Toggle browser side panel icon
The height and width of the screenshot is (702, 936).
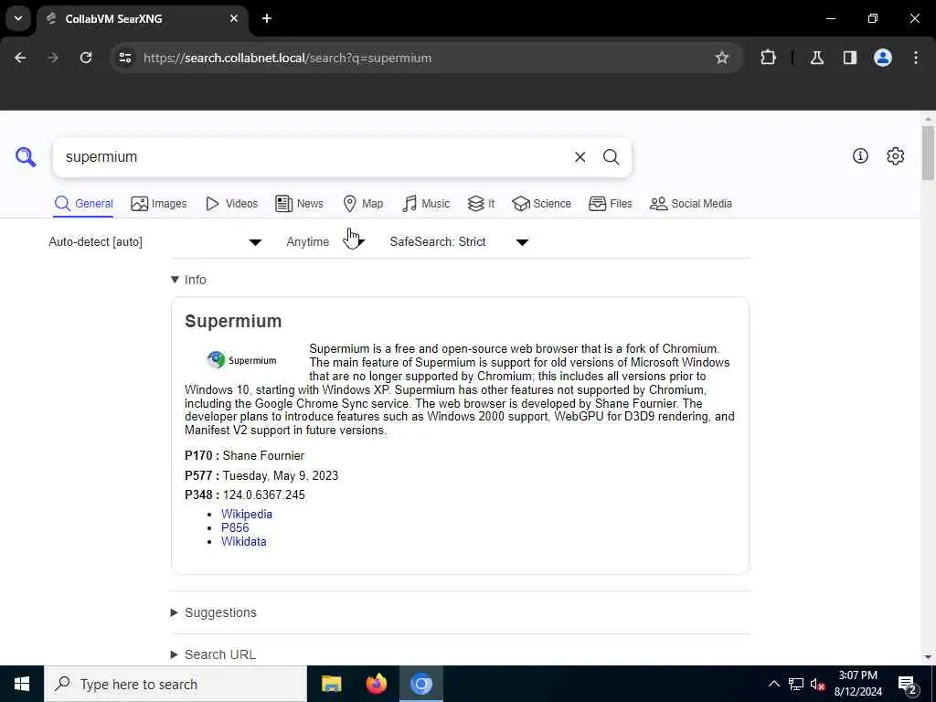(x=850, y=58)
